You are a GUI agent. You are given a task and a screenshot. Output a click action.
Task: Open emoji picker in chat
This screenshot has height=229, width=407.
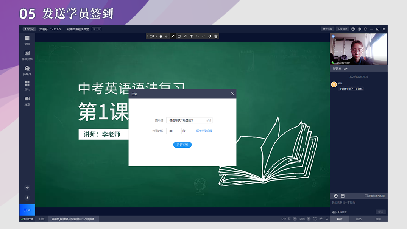[335, 196]
